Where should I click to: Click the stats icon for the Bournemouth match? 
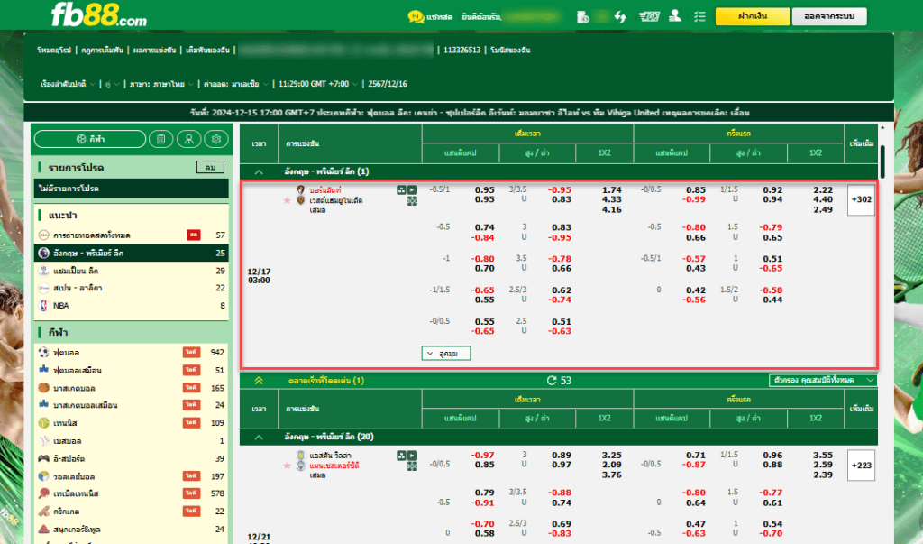(x=401, y=189)
